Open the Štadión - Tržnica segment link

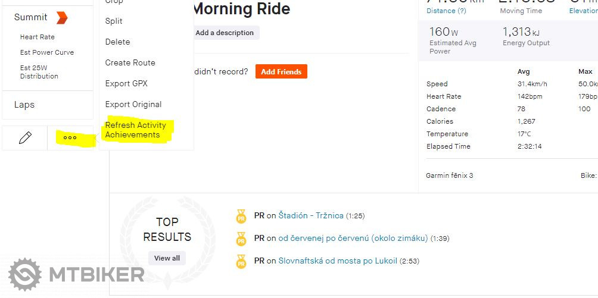pyautogui.click(x=311, y=216)
